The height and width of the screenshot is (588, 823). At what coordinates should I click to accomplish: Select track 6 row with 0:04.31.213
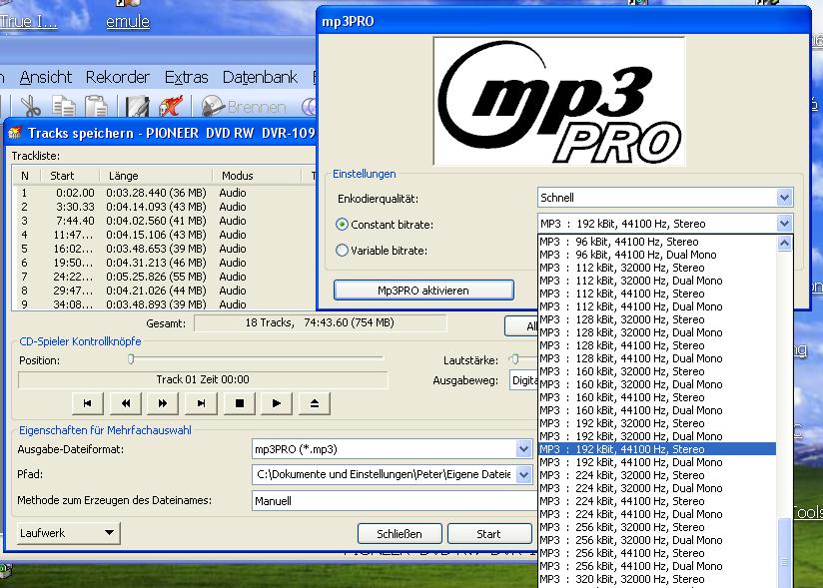pos(164,263)
